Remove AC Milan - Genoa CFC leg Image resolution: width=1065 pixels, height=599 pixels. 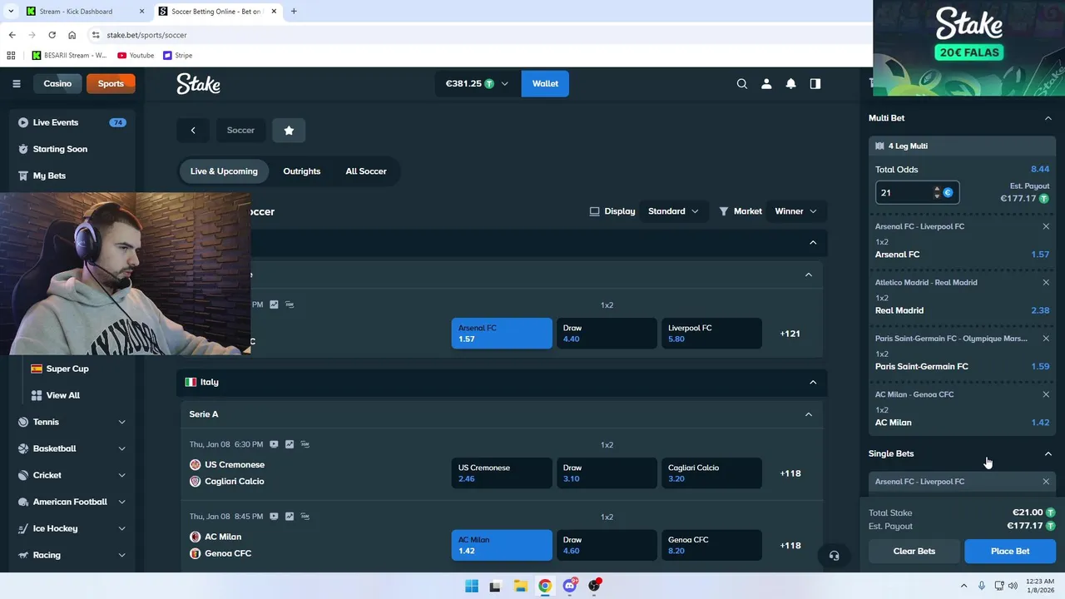click(1046, 394)
